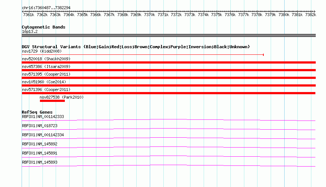Open variant nsv1729 (Kidd2008) label
The width and height of the screenshot is (326, 187).
pos(42,51)
